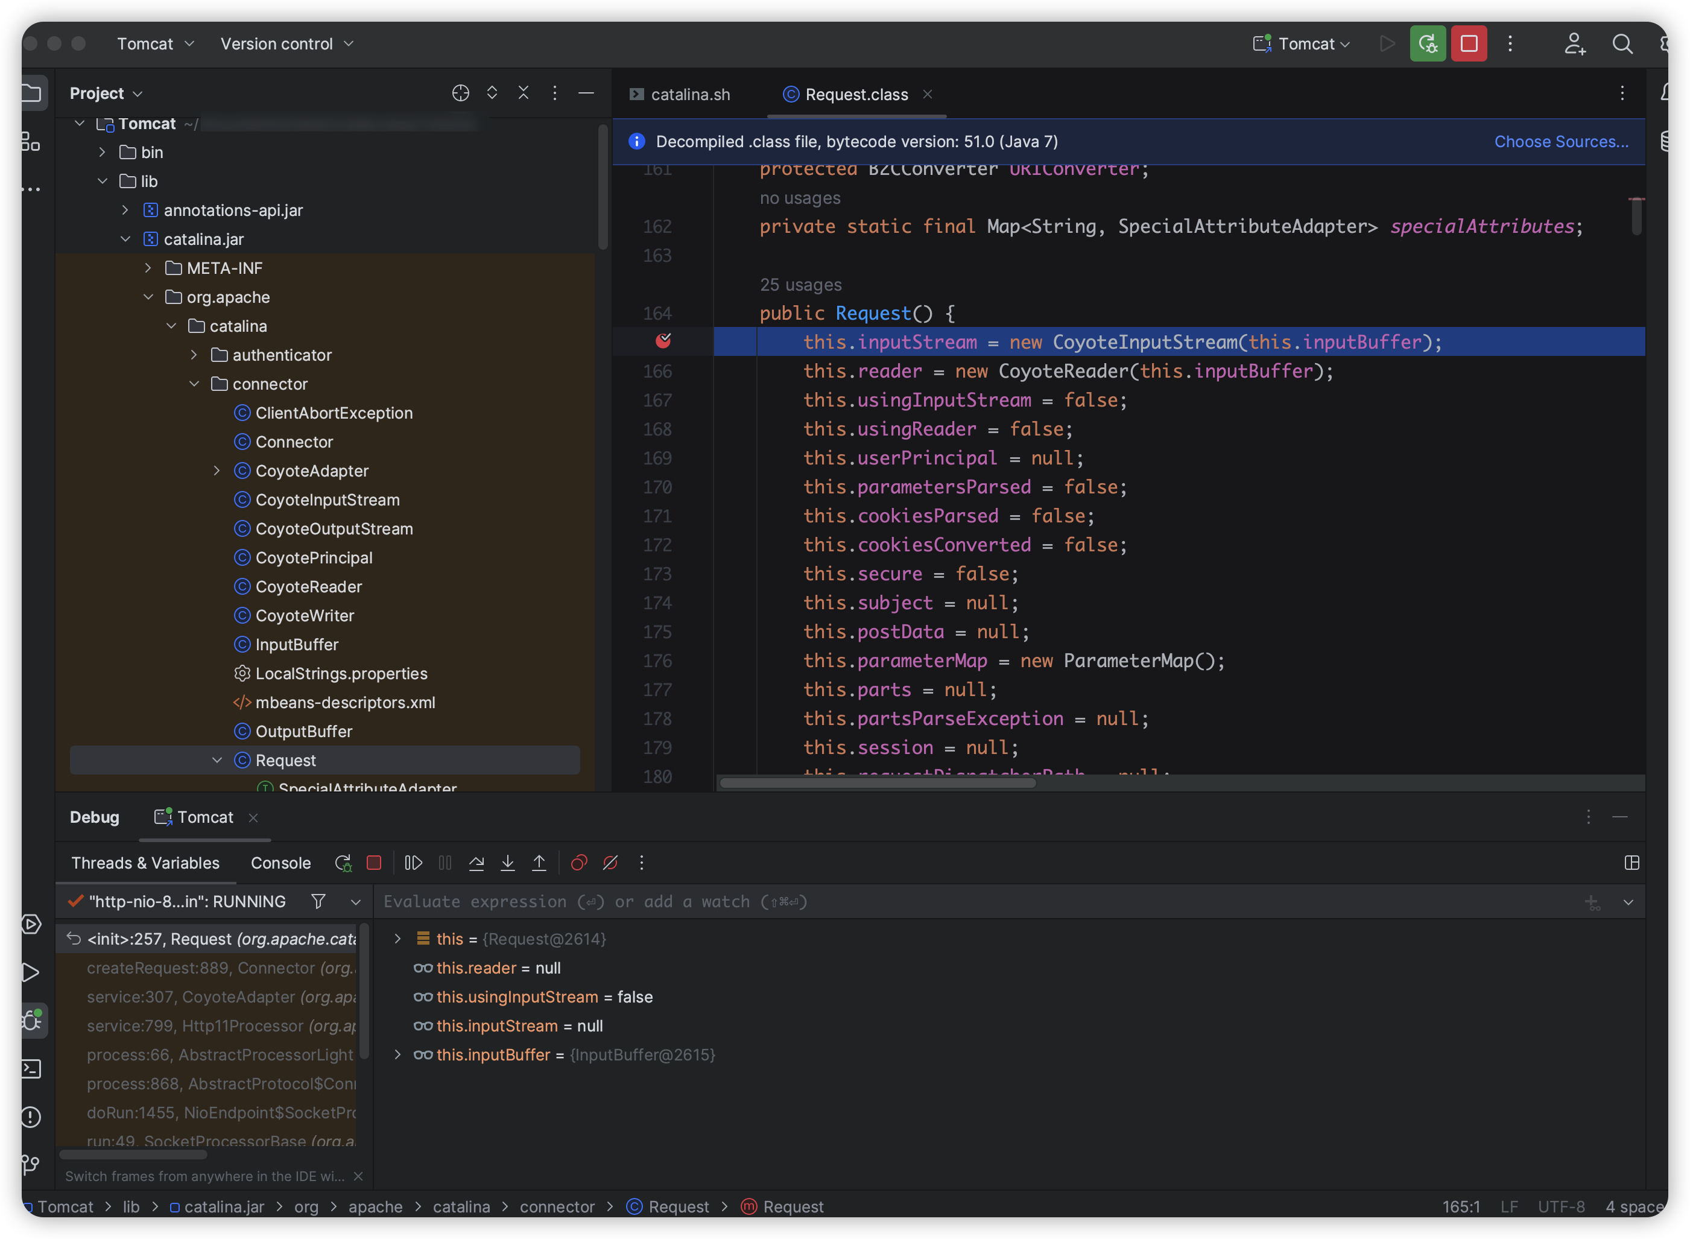Click the Evaluate expression input field
The height and width of the screenshot is (1239, 1690).
(975, 901)
